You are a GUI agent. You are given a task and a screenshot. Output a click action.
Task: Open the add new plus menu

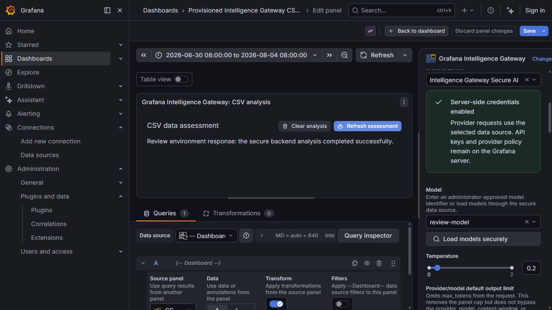click(467, 10)
